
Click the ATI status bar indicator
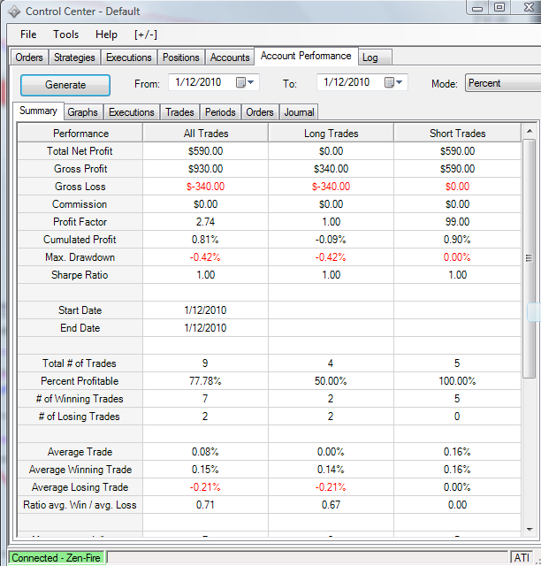[x=522, y=558]
